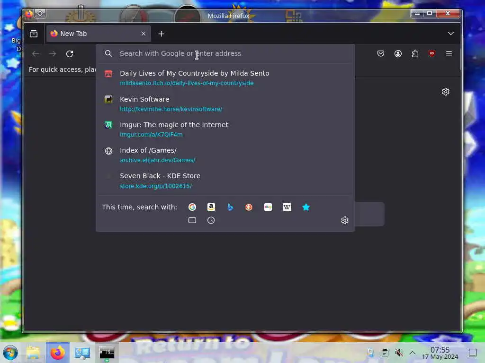This screenshot has width=485, height=363.
Task: Expand the list all tabs chevron
Action: [451, 34]
